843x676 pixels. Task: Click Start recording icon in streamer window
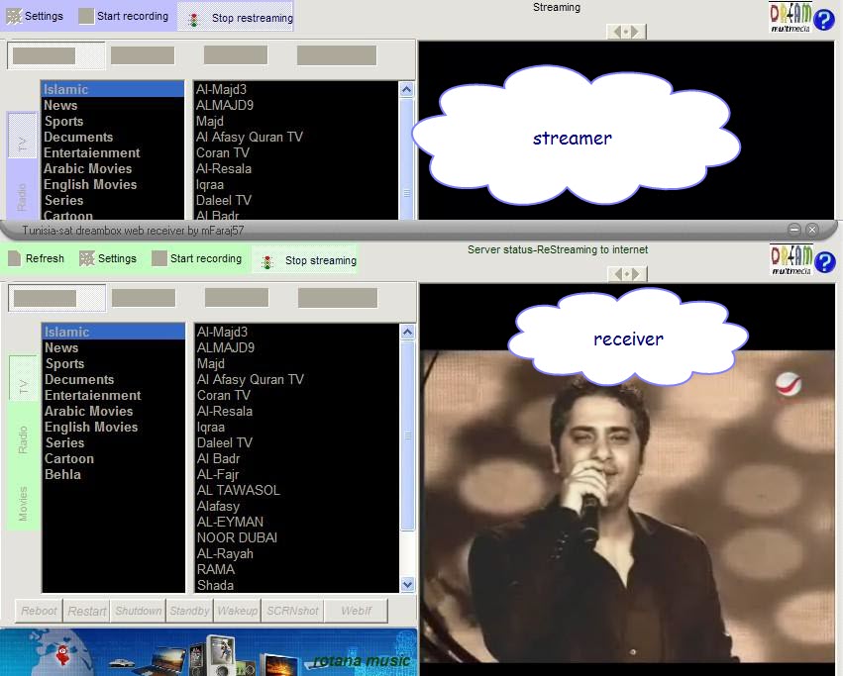[86, 16]
